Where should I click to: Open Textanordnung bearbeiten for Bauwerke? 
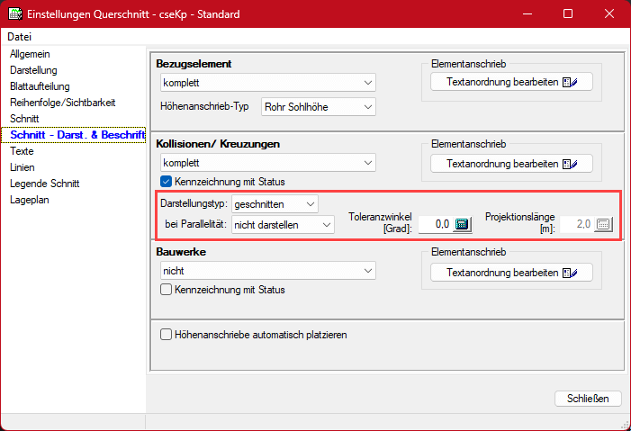click(x=512, y=273)
